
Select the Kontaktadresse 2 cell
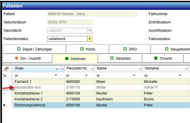click(x=39, y=99)
